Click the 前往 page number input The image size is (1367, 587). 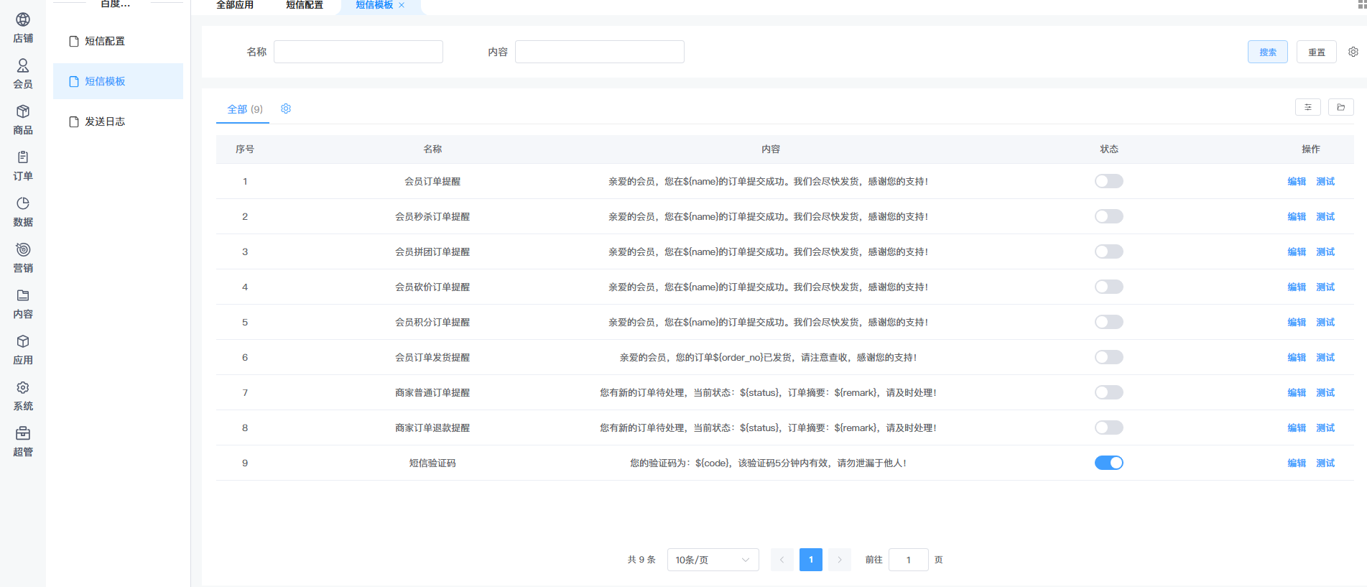(909, 560)
